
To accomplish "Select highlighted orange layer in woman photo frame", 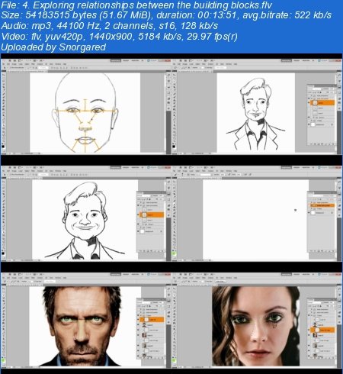I will pyautogui.click(x=322, y=330).
